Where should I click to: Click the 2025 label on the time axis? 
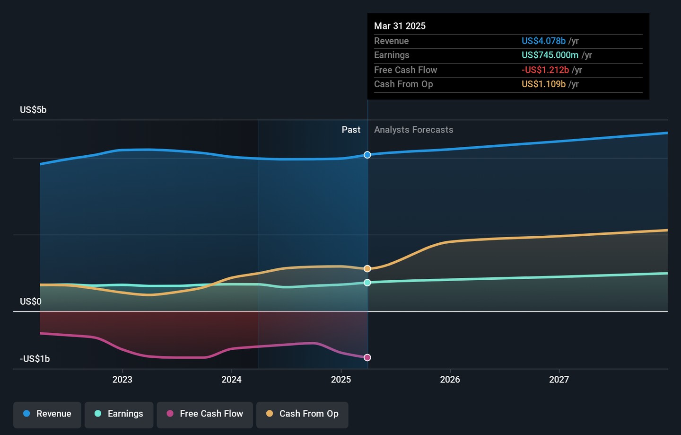(x=341, y=380)
